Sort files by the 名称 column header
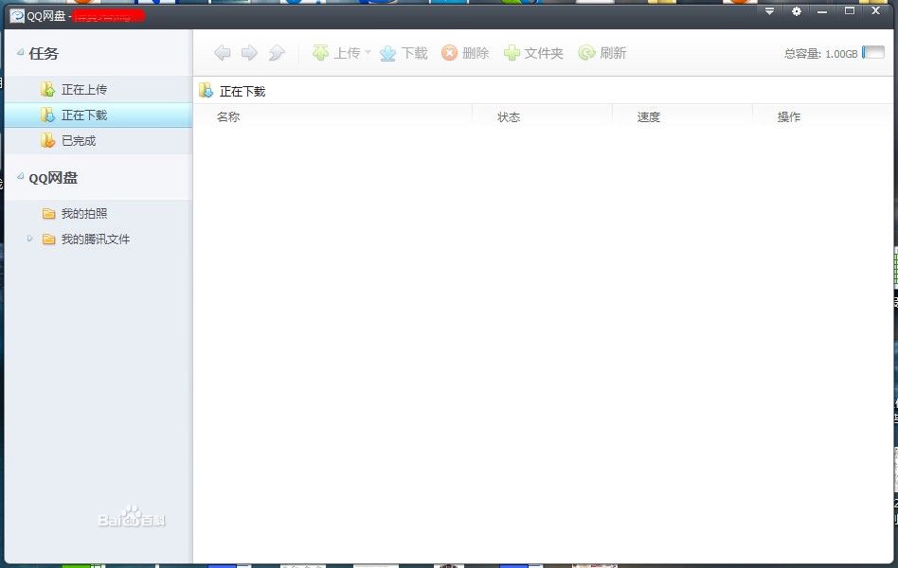 pyautogui.click(x=227, y=115)
